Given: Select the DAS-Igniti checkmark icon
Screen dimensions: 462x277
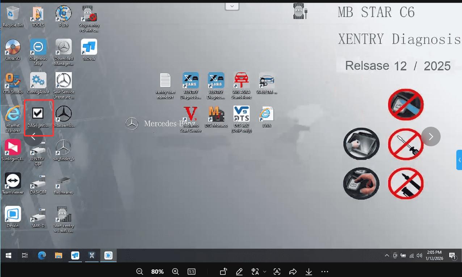Looking at the screenshot, I should tap(38, 117).
